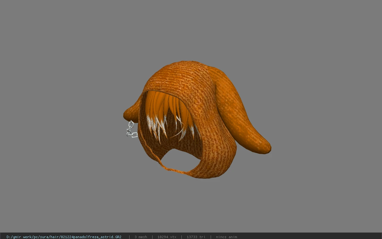Viewport: 382px width, 239px height.
Task: Click the 'nincs anim' status entry
Action: point(227,237)
